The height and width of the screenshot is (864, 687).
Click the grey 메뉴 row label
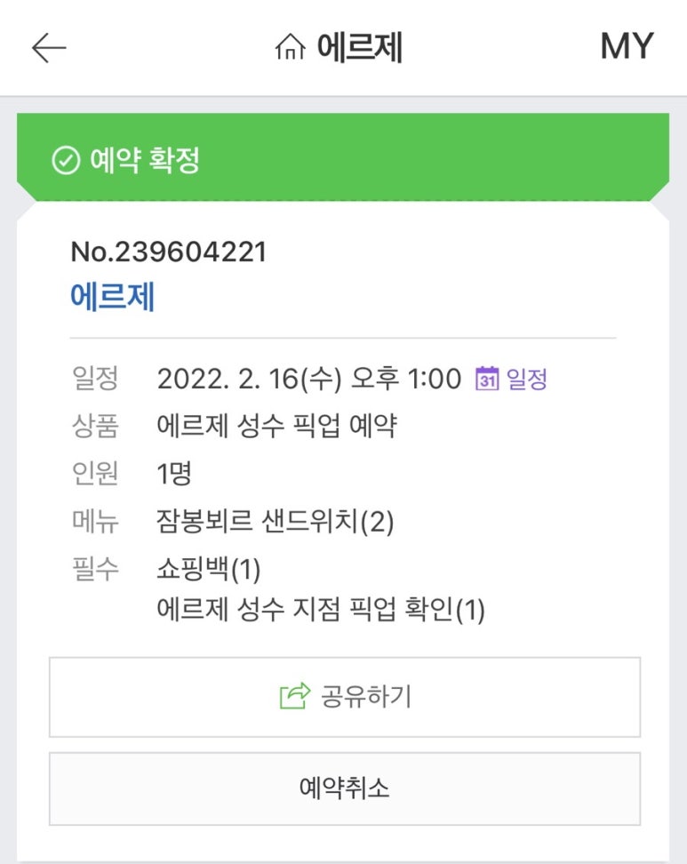pyautogui.click(x=94, y=521)
